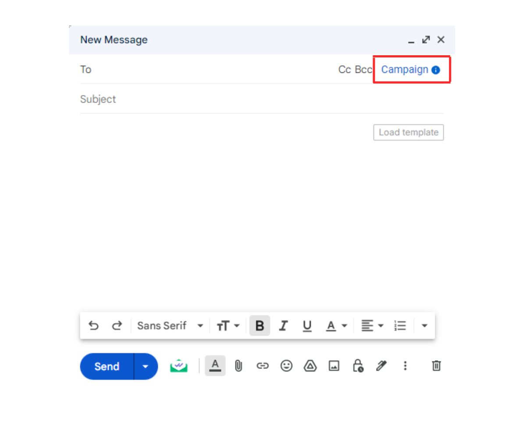
Task: Add Bcc recipients
Action: (x=363, y=69)
